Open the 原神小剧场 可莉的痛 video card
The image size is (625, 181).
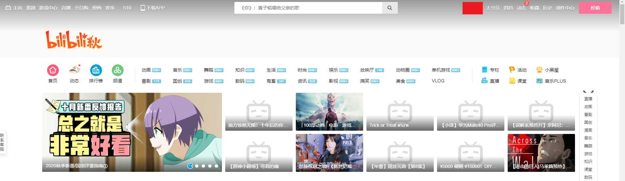coord(259,153)
